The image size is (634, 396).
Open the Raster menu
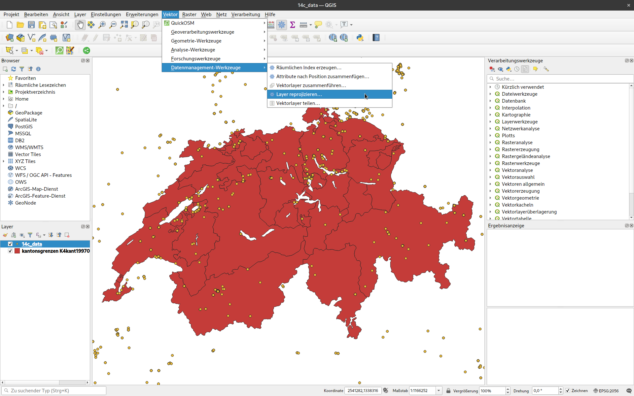pyautogui.click(x=189, y=15)
